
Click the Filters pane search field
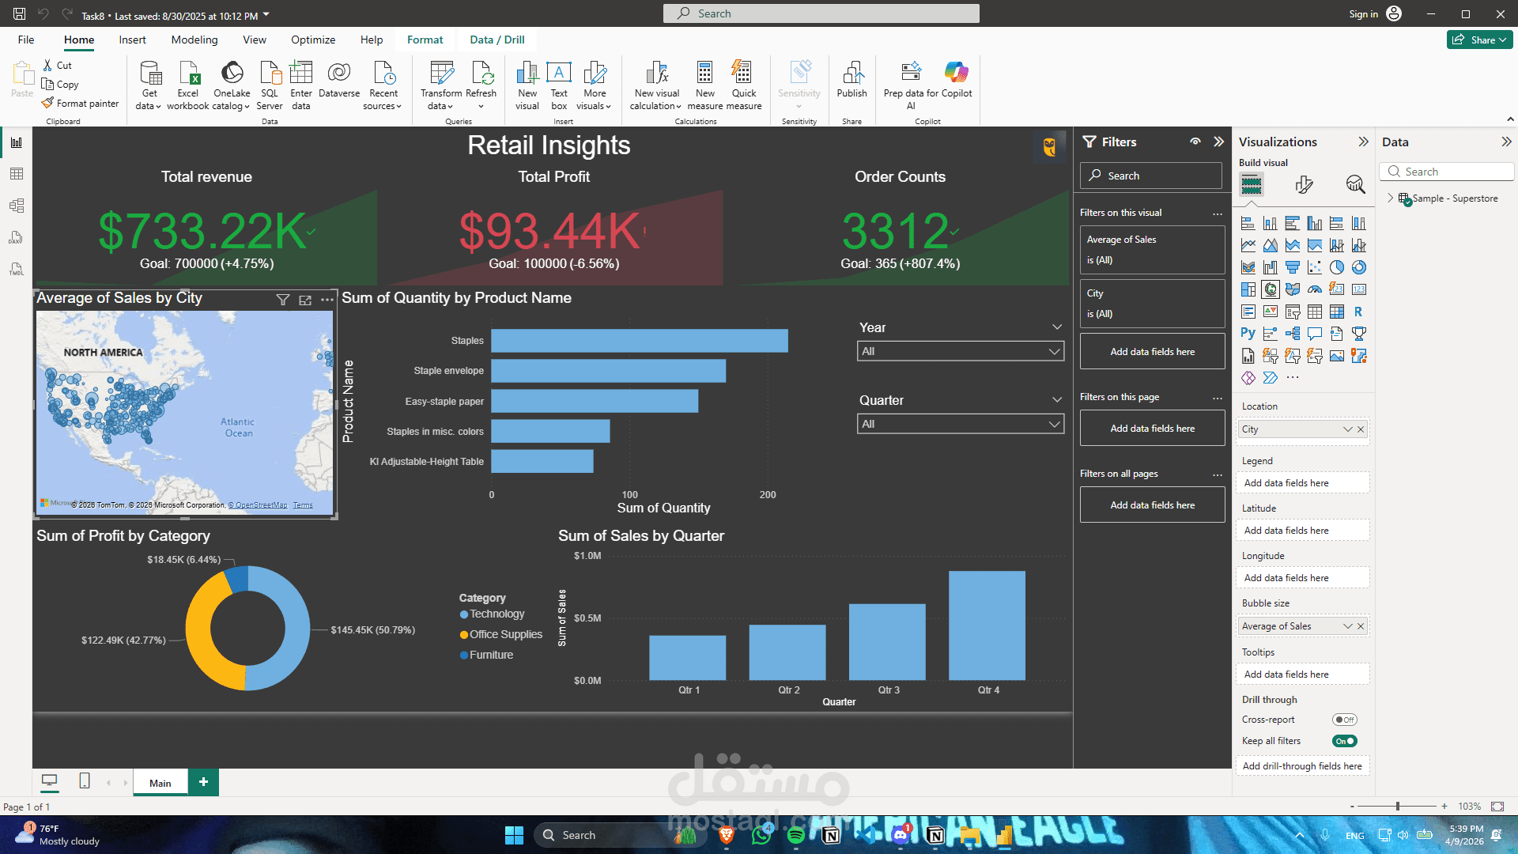1151,176
